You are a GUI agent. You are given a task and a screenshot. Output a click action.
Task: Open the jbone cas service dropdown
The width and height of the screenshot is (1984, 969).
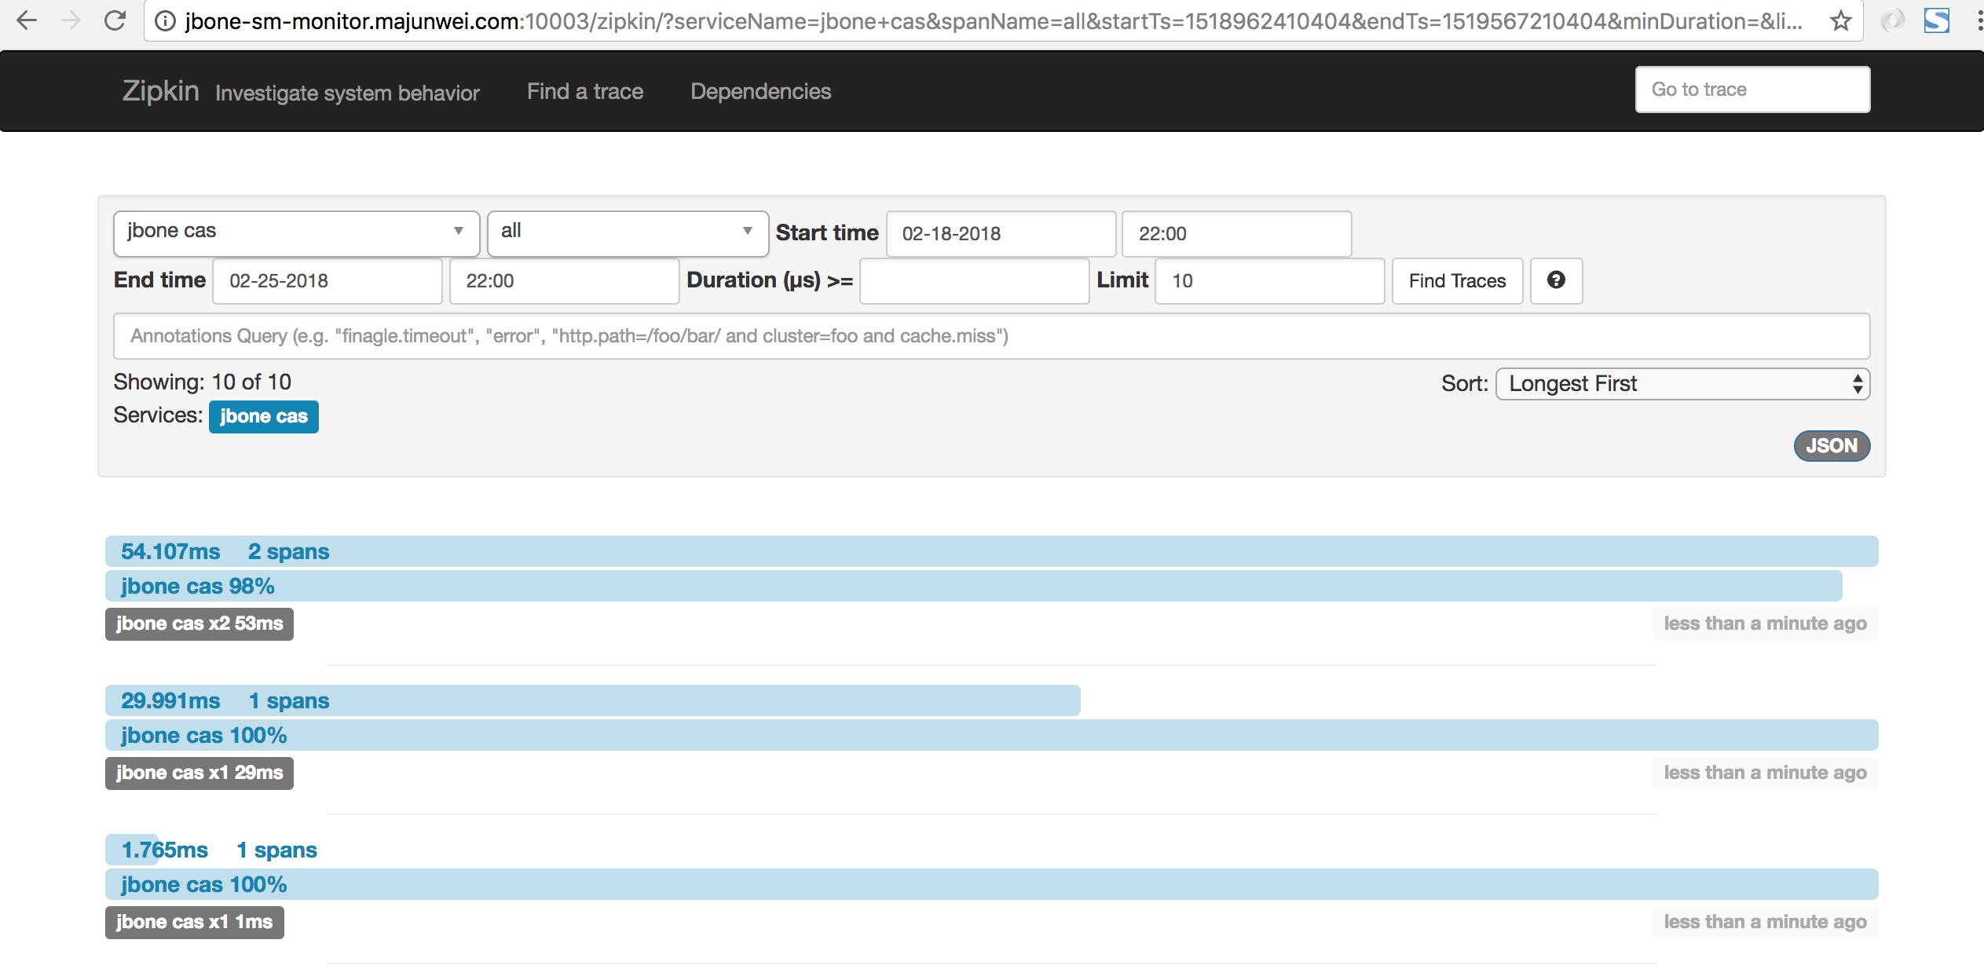[296, 232]
